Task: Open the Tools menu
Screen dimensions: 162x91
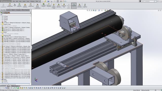Action: point(28,1)
